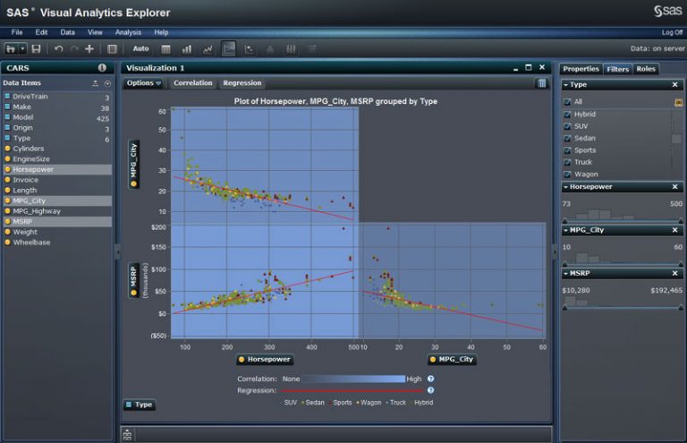Click the Horsepower filter minimum slider handle

click(x=564, y=220)
